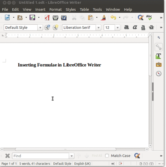Expand the Save options arrow
This screenshot has height=167, width=166.
39,18
